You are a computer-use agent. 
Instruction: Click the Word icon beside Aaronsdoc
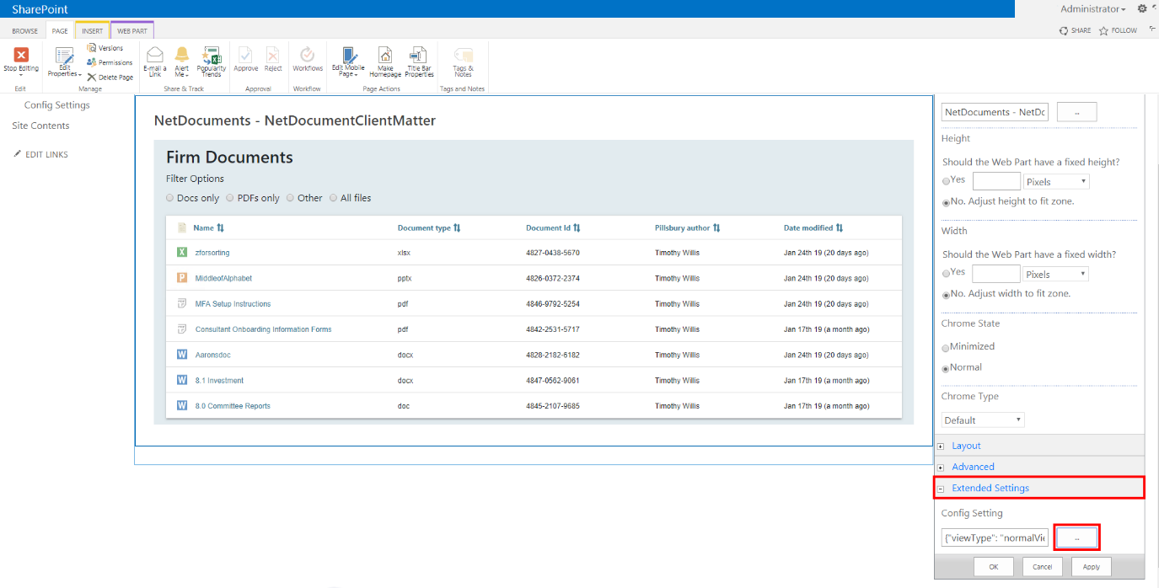coord(181,355)
